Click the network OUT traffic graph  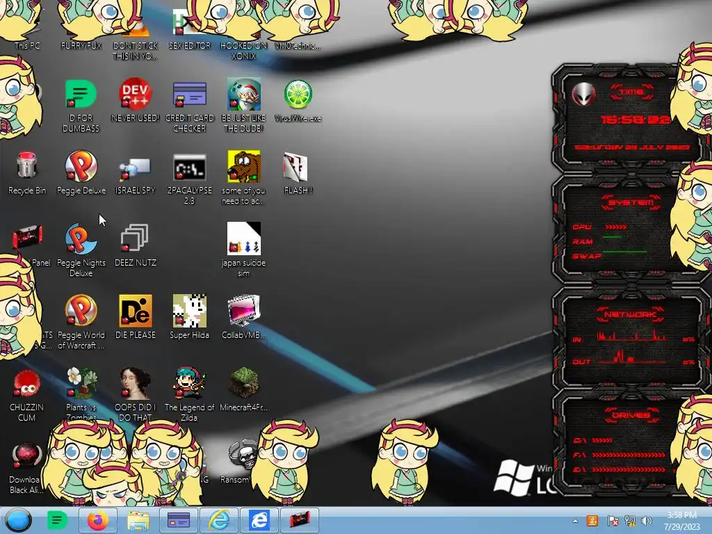[x=631, y=357]
